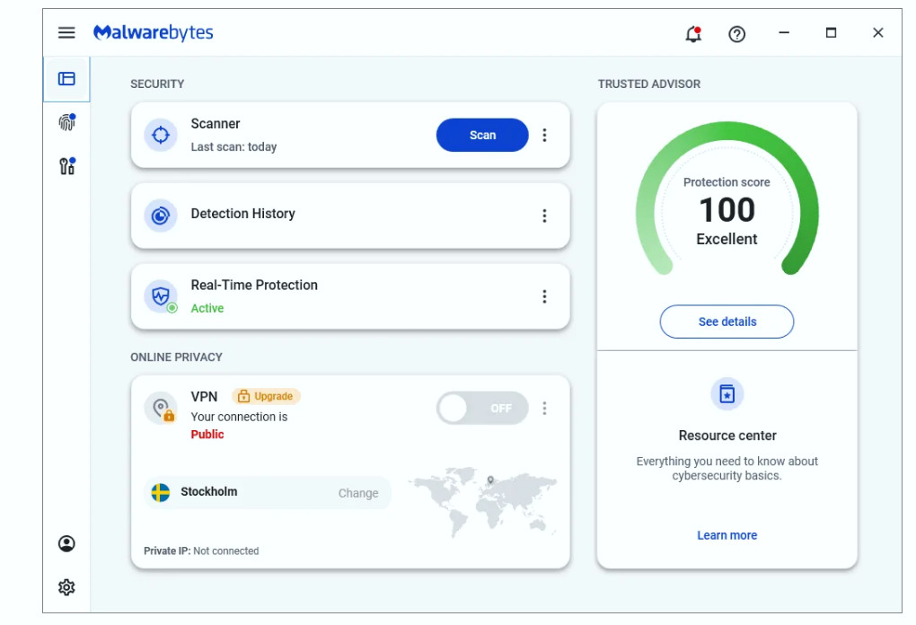Click the red Public connection status
The height and width of the screenshot is (625, 916).
coord(207,434)
